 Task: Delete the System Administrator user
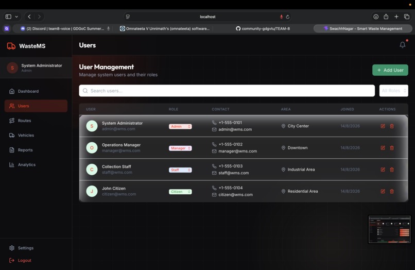[x=392, y=126]
